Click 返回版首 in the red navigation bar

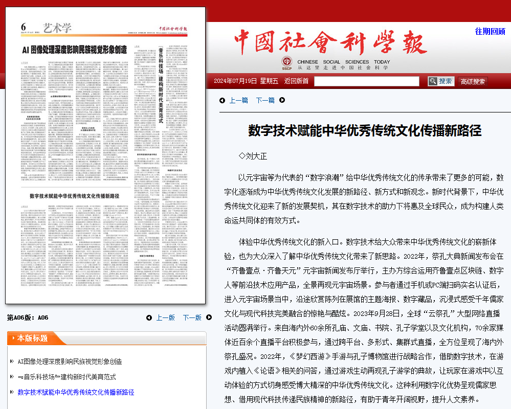[296, 81]
